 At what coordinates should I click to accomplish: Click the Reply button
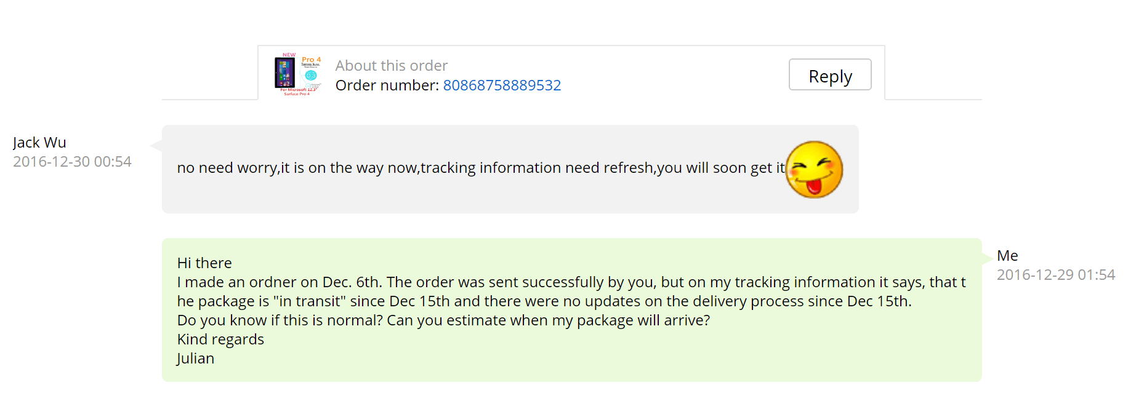coord(829,75)
